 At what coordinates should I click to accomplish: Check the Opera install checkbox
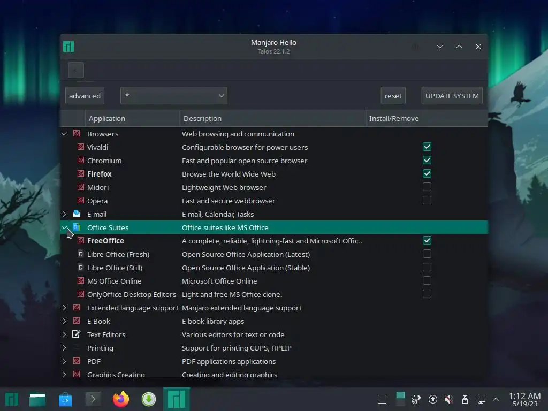[x=427, y=200]
